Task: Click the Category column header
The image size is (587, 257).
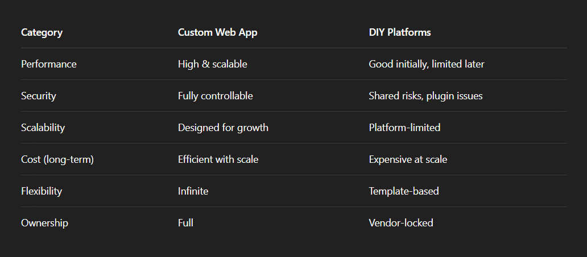Action: tap(42, 32)
